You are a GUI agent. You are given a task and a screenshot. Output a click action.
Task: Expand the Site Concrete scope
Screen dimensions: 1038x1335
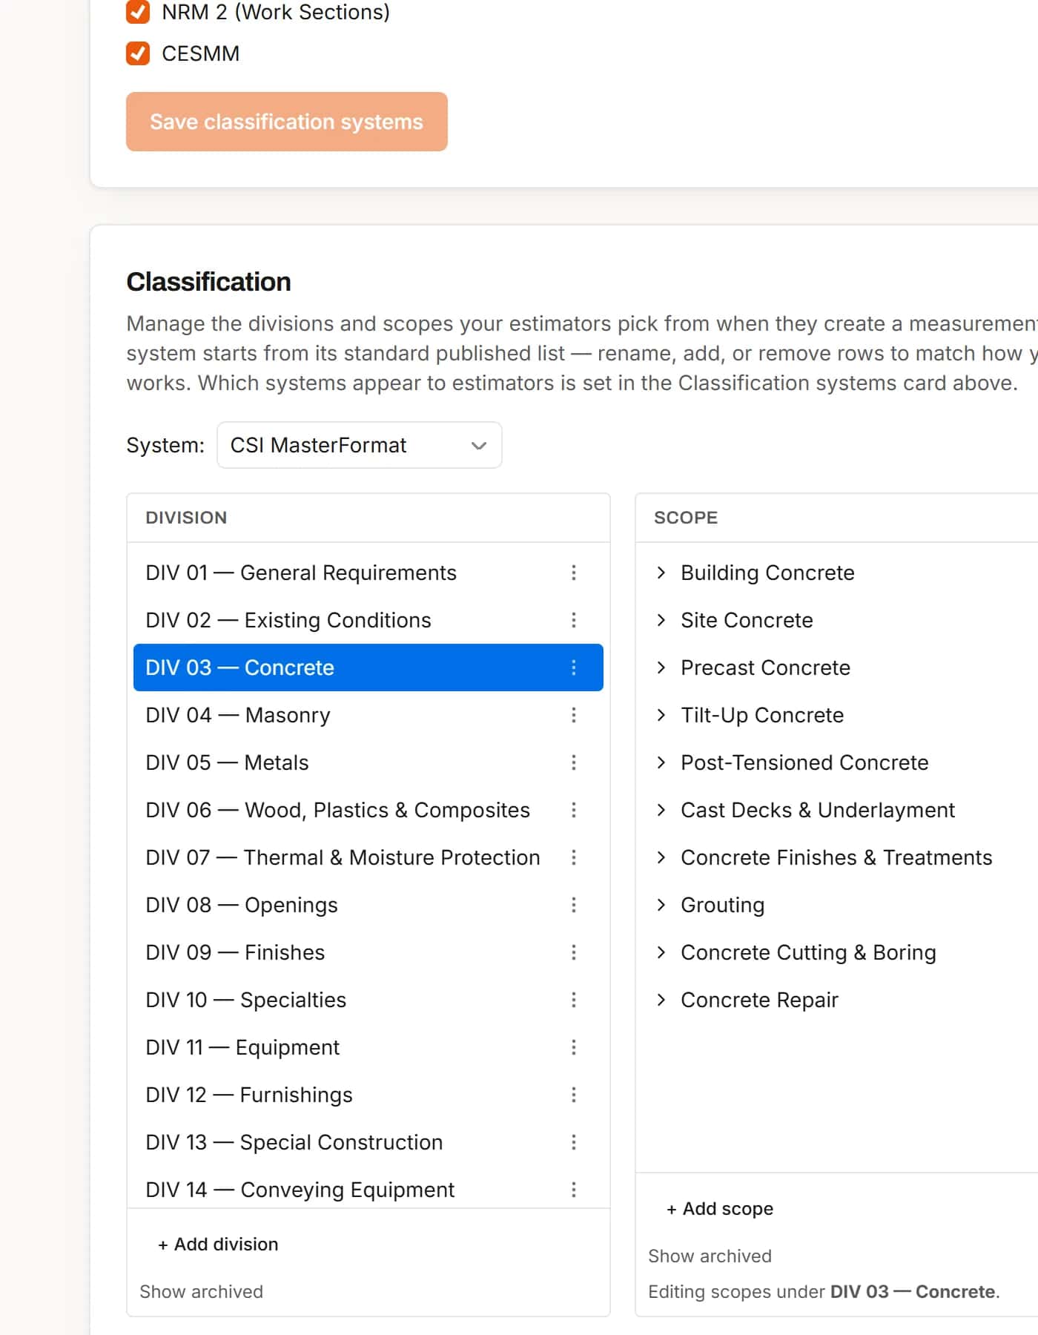click(661, 620)
